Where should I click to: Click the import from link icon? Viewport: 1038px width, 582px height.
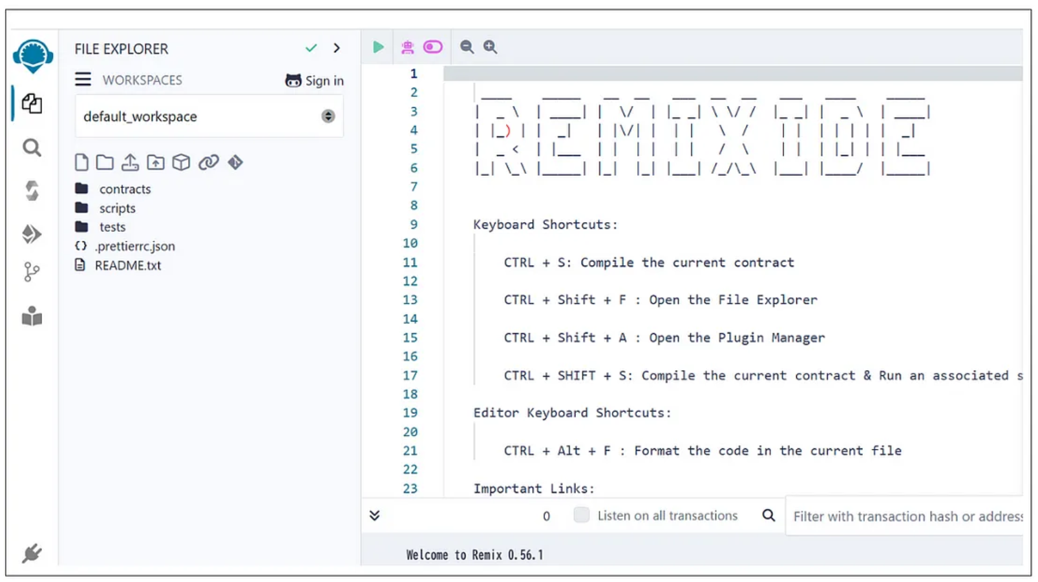208,162
